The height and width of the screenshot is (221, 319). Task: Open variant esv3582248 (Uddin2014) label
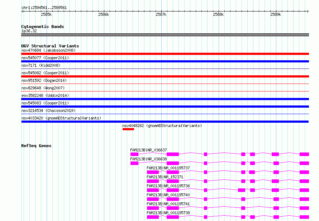pos(45,95)
